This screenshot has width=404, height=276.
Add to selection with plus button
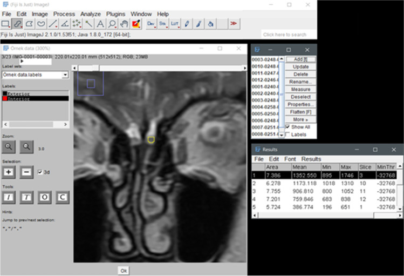[x=9, y=172]
